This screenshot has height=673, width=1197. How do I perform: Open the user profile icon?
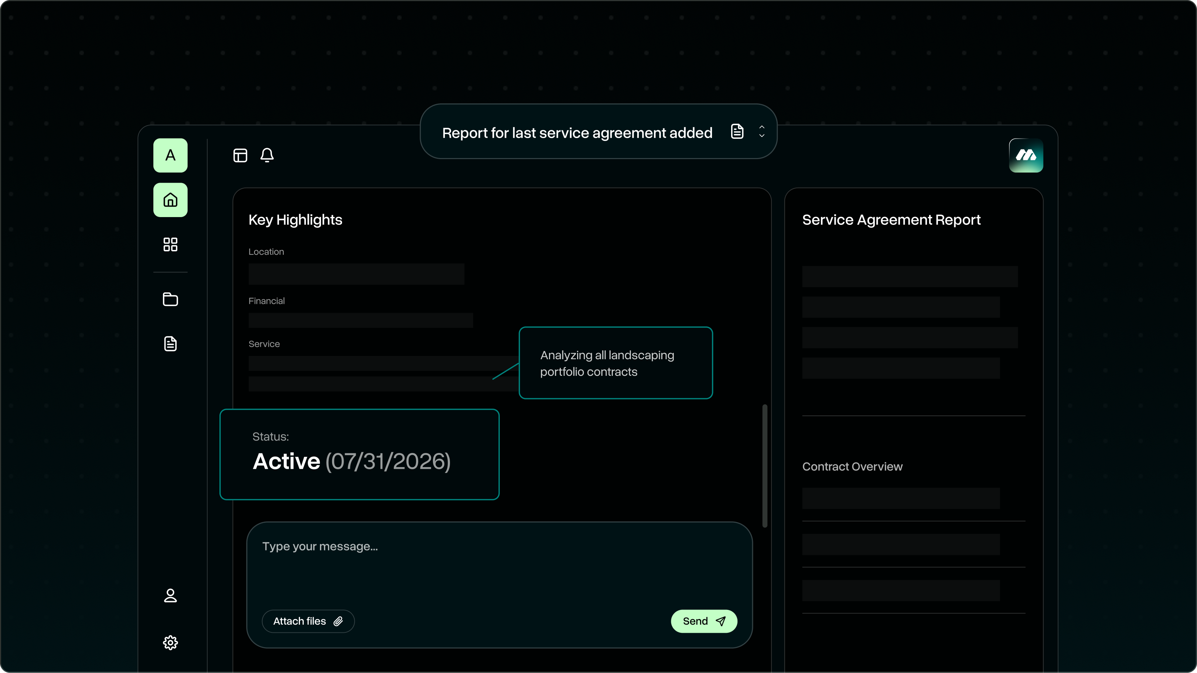(x=170, y=595)
